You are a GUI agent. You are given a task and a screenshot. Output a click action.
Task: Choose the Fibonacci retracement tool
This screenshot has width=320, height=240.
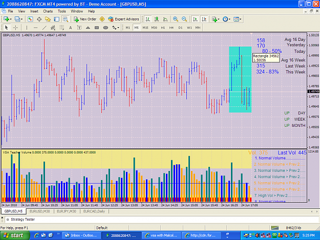coord(61,28)
